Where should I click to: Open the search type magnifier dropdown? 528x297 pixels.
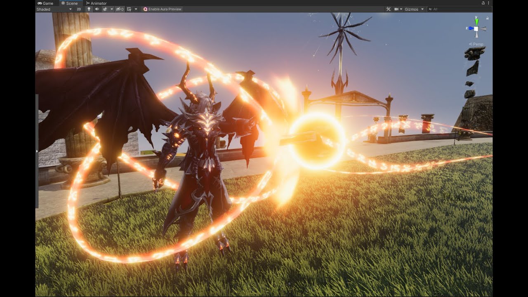430,9
